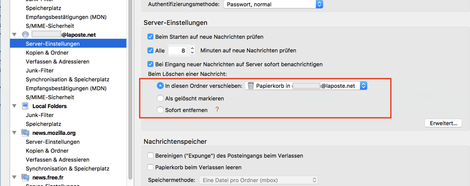This screenshot has width=470, height=186.
Task: Click the red question mark symbol
Action: (217, 110)
